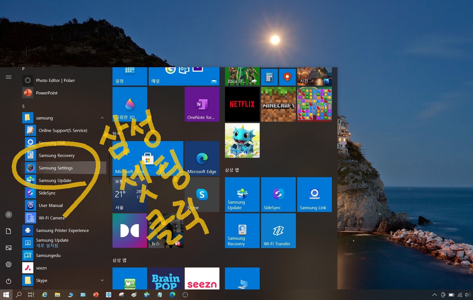473x300 pixels.
Task: Open OBS Studio taskbar icon
Action: [185, 295]
